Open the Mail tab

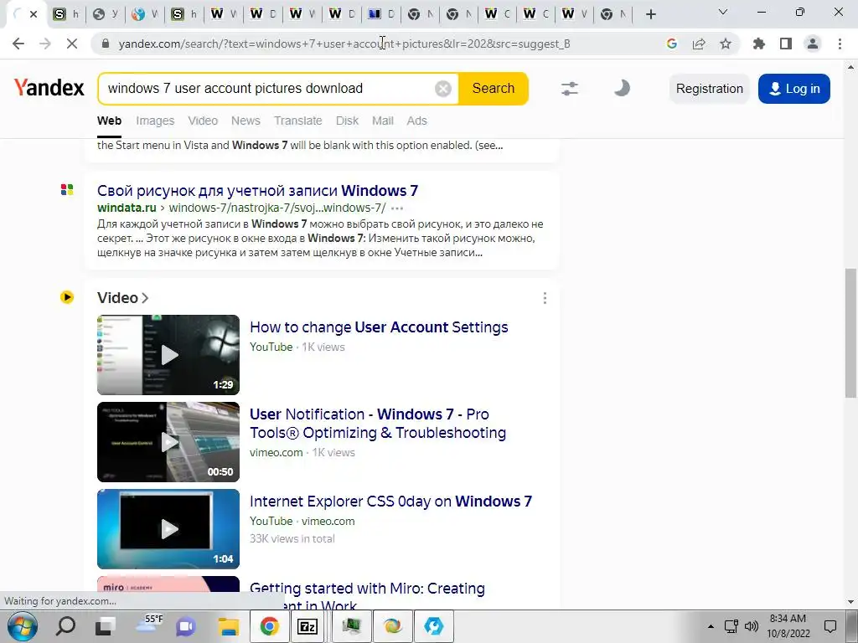tap(382, 121)
